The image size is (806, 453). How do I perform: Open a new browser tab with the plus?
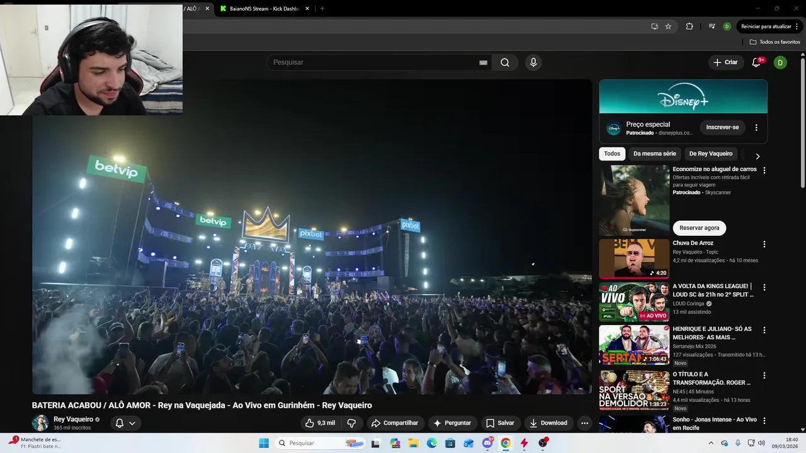[322, 9]
